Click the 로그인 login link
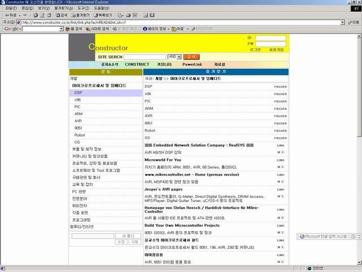 point(255,50)
